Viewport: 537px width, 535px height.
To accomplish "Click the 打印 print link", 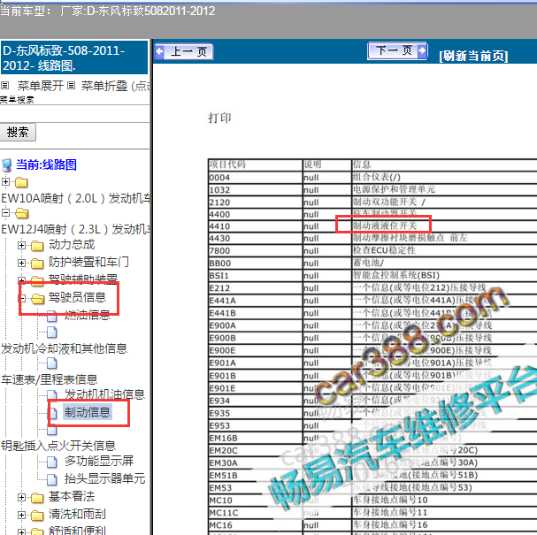I will pos(219,118).
